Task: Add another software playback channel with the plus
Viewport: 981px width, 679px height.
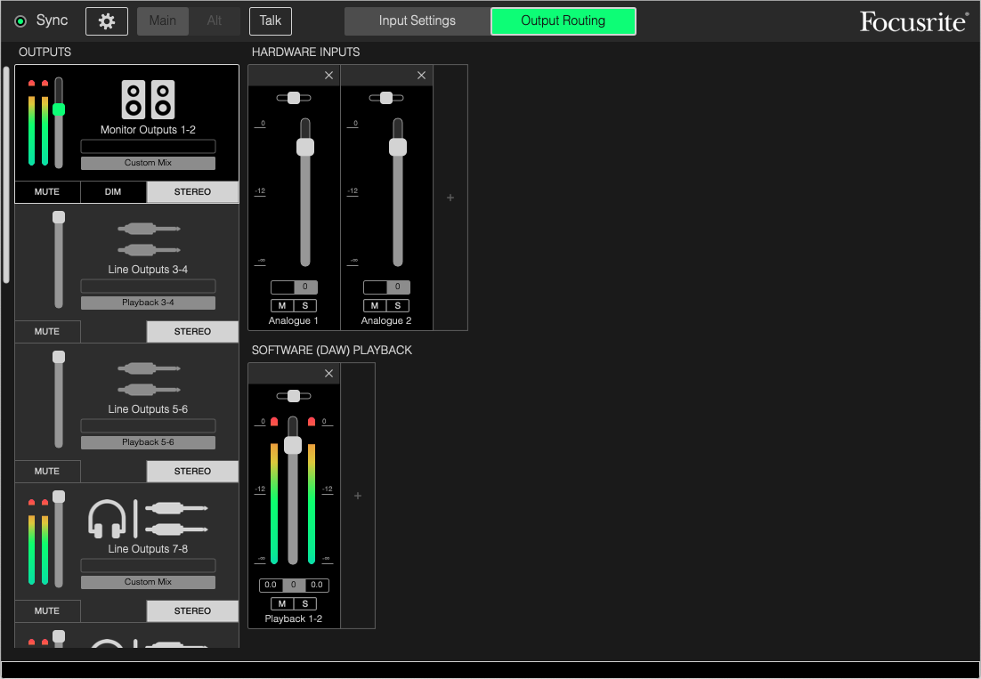Action: (x=357, y=496)
